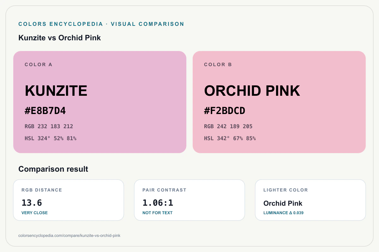The width and height of the screenshot is (379, 252).
Task: Click the Kunzite color swatch card
Action: click(x=100, y=102)
